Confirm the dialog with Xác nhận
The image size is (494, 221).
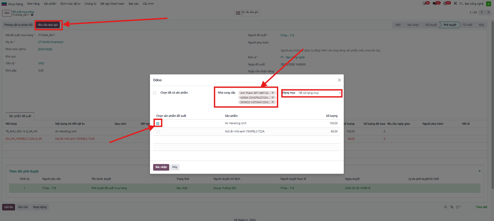(x=161, y=167)
